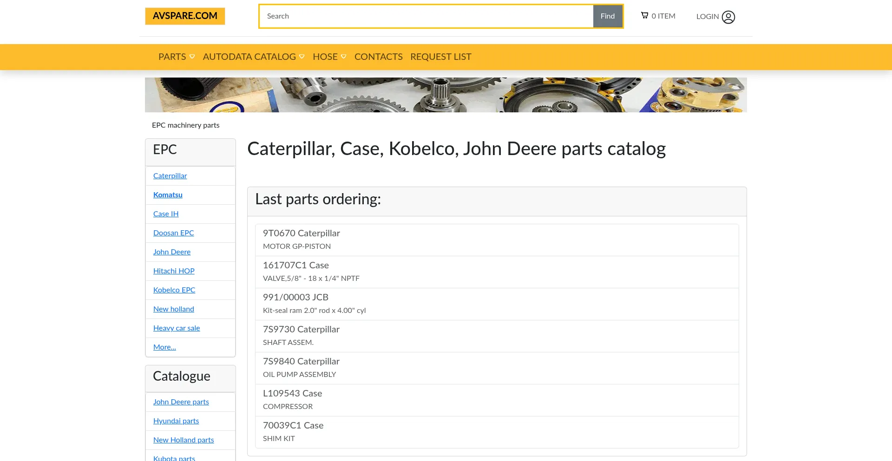Select the 7S9840 Caterpillar part row
This screenshot has height=461, width=892.
[x=497, y=368]
